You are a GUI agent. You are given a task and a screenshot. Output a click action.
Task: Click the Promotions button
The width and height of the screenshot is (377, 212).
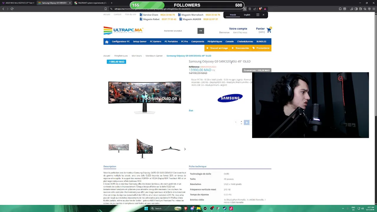point(261,48)
